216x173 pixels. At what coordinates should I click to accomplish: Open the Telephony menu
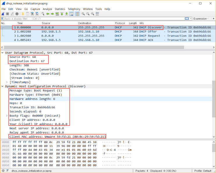74,9
